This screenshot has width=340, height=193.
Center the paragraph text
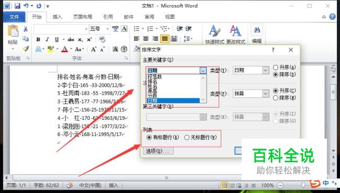point(146,39)
